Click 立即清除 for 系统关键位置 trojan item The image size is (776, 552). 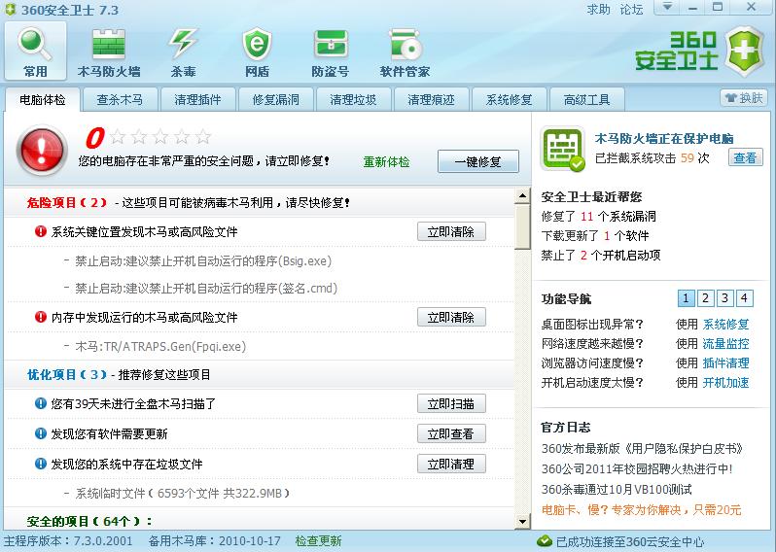[451, 231]
